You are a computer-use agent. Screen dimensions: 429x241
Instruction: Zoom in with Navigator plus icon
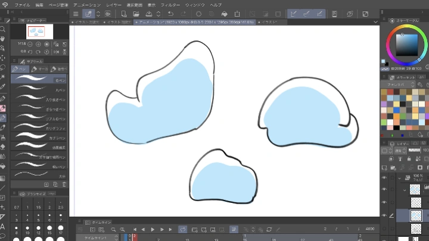pyautogui.click(x=38, y=44)
